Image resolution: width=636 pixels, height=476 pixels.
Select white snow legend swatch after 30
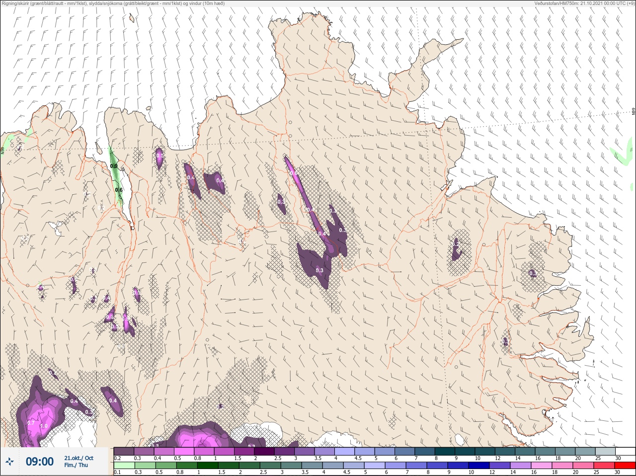[625, 451]
